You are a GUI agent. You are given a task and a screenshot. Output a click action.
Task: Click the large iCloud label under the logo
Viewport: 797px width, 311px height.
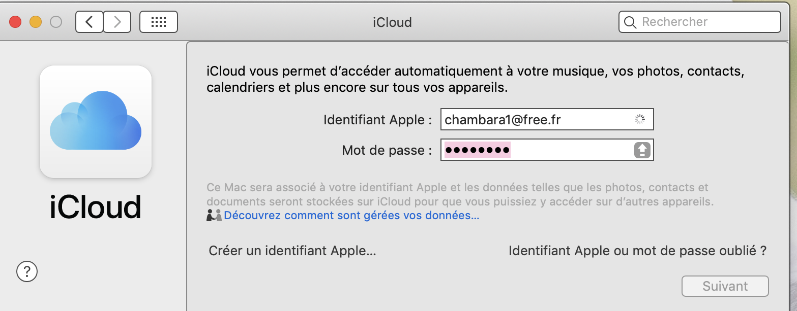click(x=96, y=207)
